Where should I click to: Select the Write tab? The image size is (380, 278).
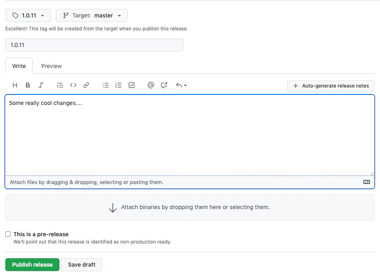(19, 66)
